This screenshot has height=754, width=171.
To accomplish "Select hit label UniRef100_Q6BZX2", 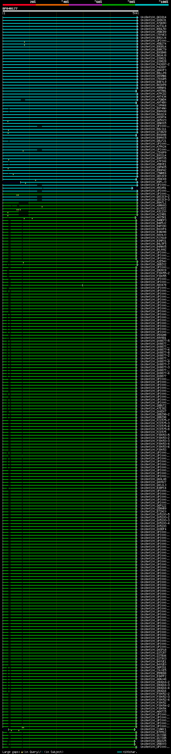I will pos(153,264).
